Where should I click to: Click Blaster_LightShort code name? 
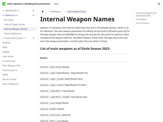coord(51,91)
